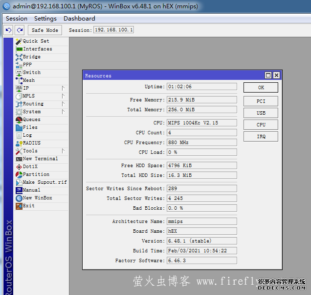
Task: Open the Session menu
Action: point(17,19)
